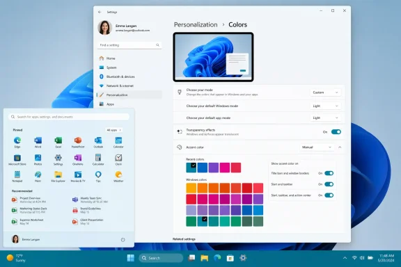Screen dimensions: 401x267
Task: Launch Paint from Start menu
Action: click(38, 177)
